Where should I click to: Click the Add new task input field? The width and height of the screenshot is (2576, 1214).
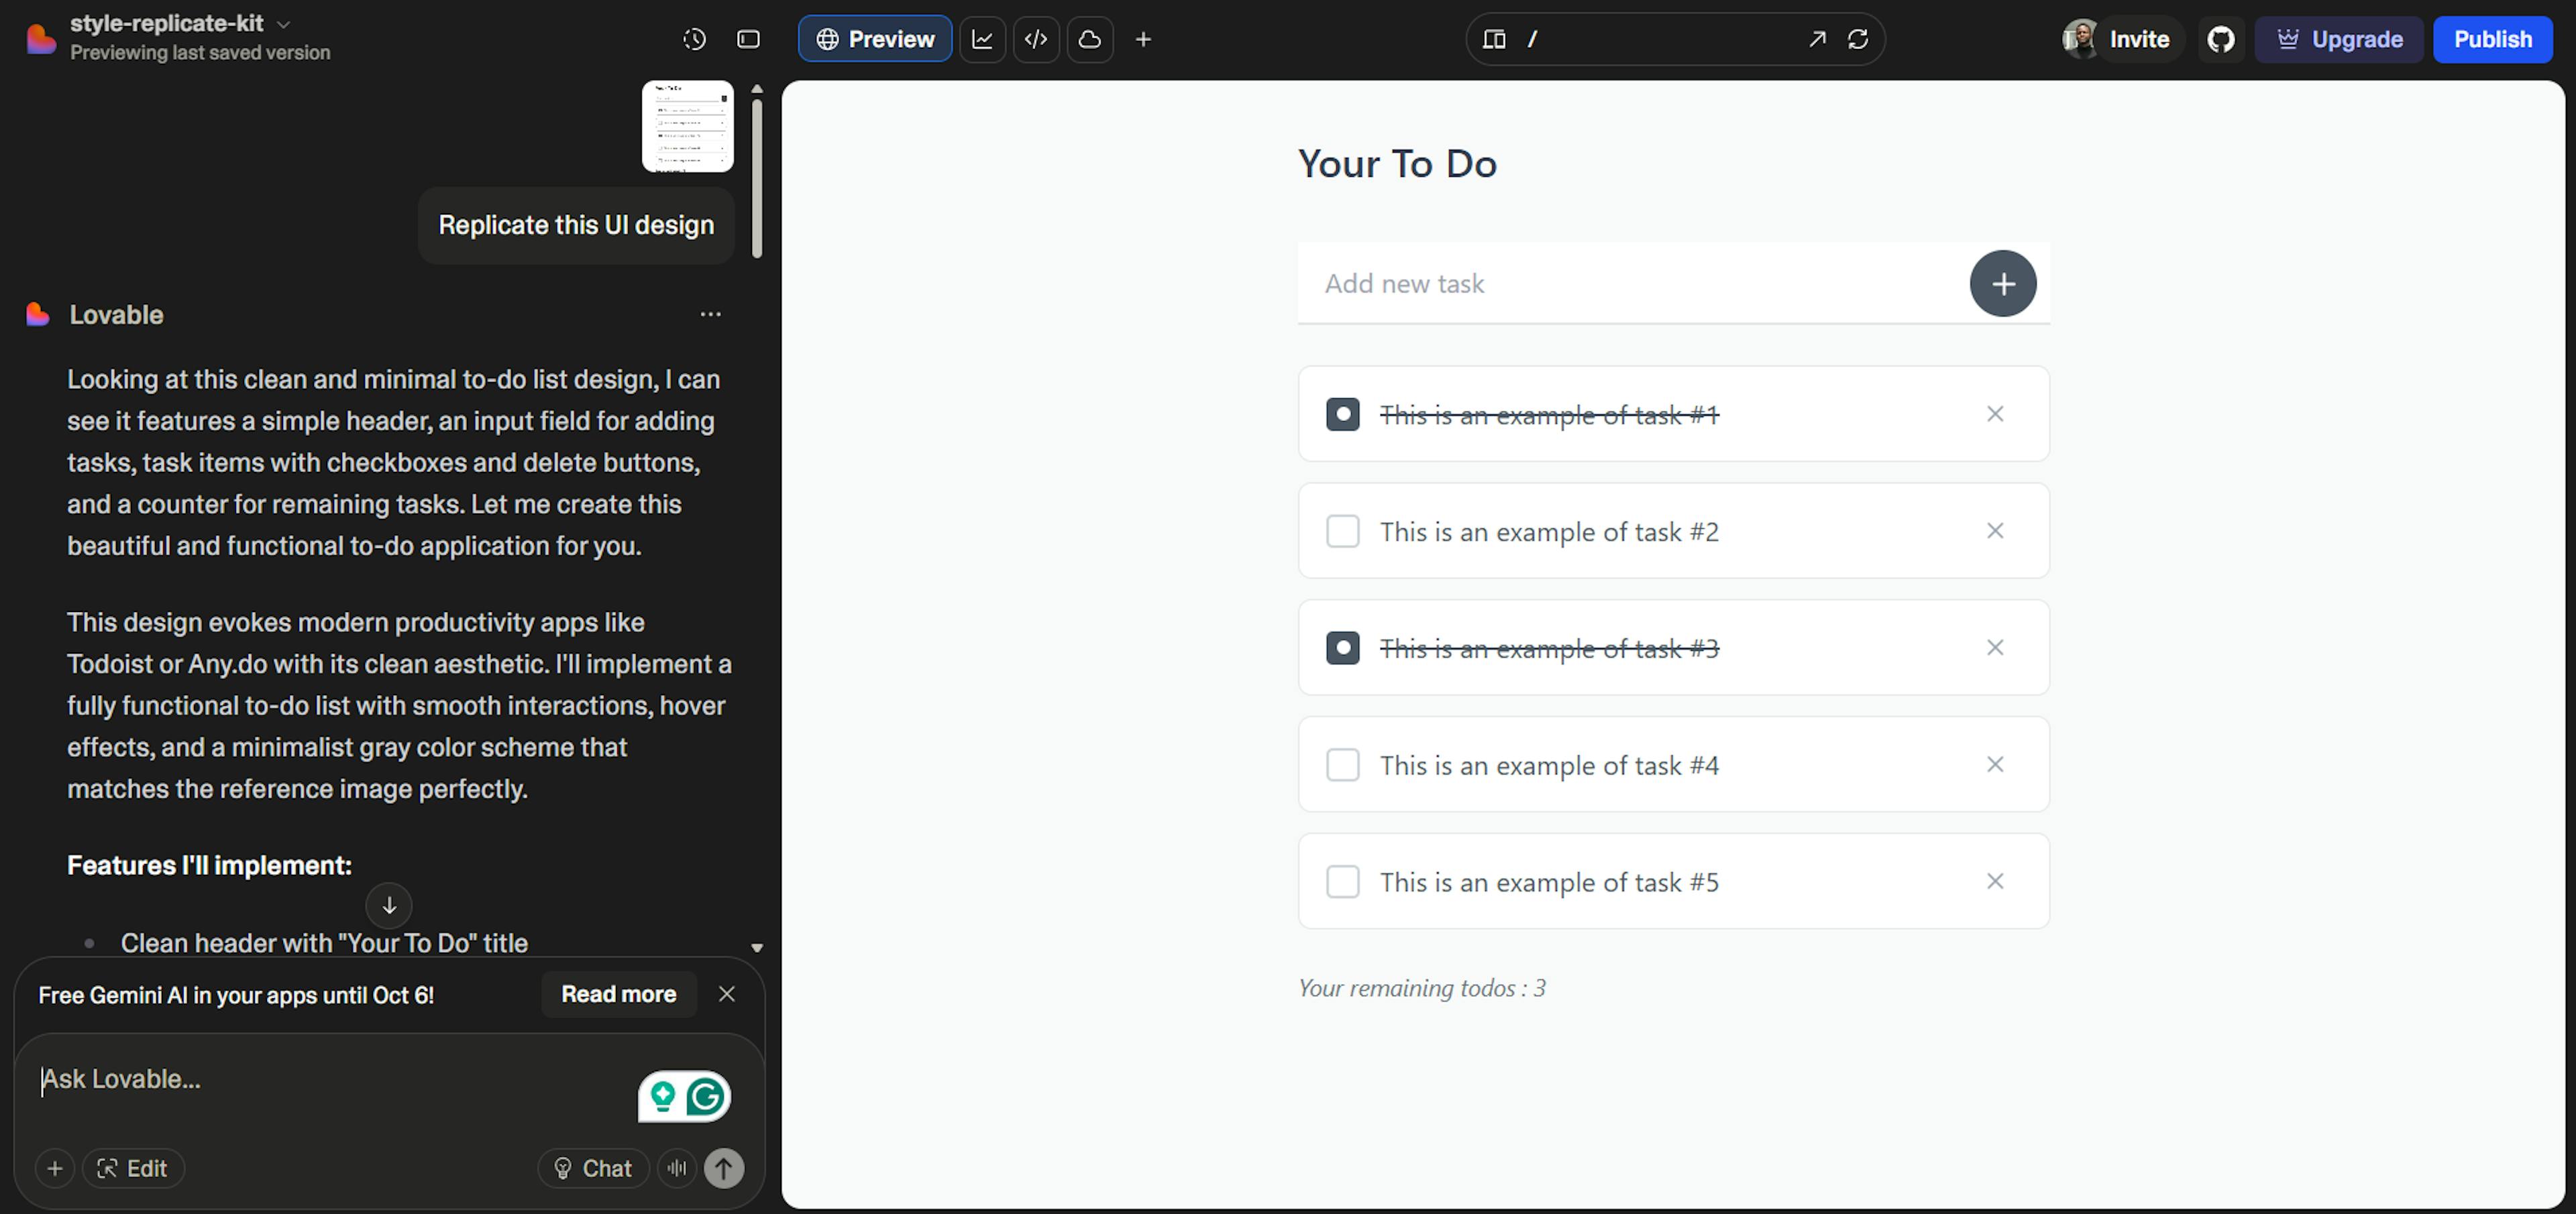coord(1630,284)
